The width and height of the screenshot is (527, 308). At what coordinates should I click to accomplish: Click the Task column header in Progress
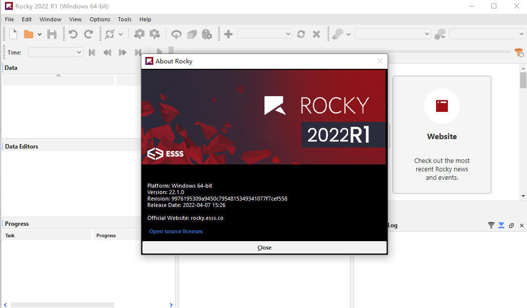click(x=46, y=235)
